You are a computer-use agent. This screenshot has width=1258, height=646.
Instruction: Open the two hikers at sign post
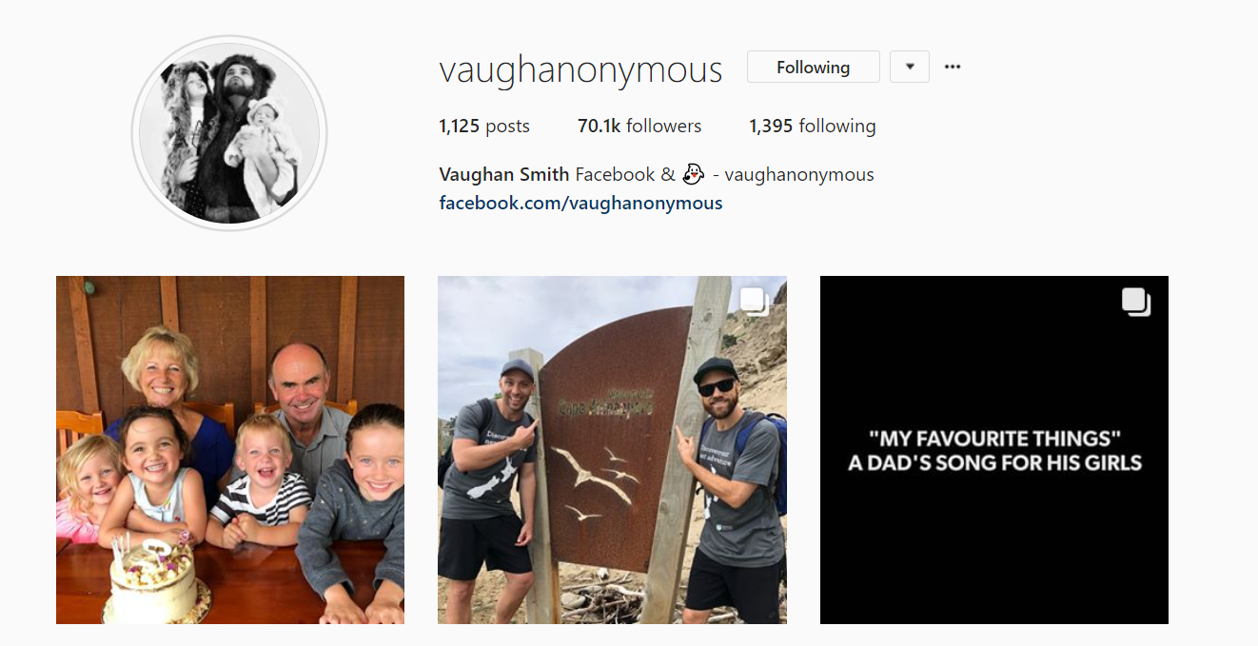612,450
